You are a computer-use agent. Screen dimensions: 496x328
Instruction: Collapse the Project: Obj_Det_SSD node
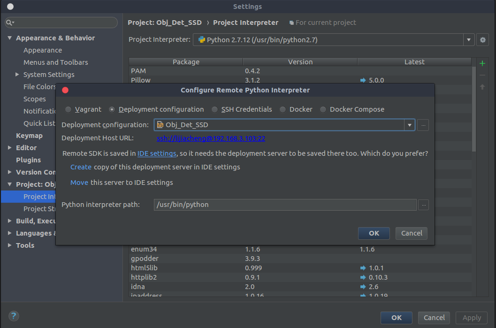[9, 184]
